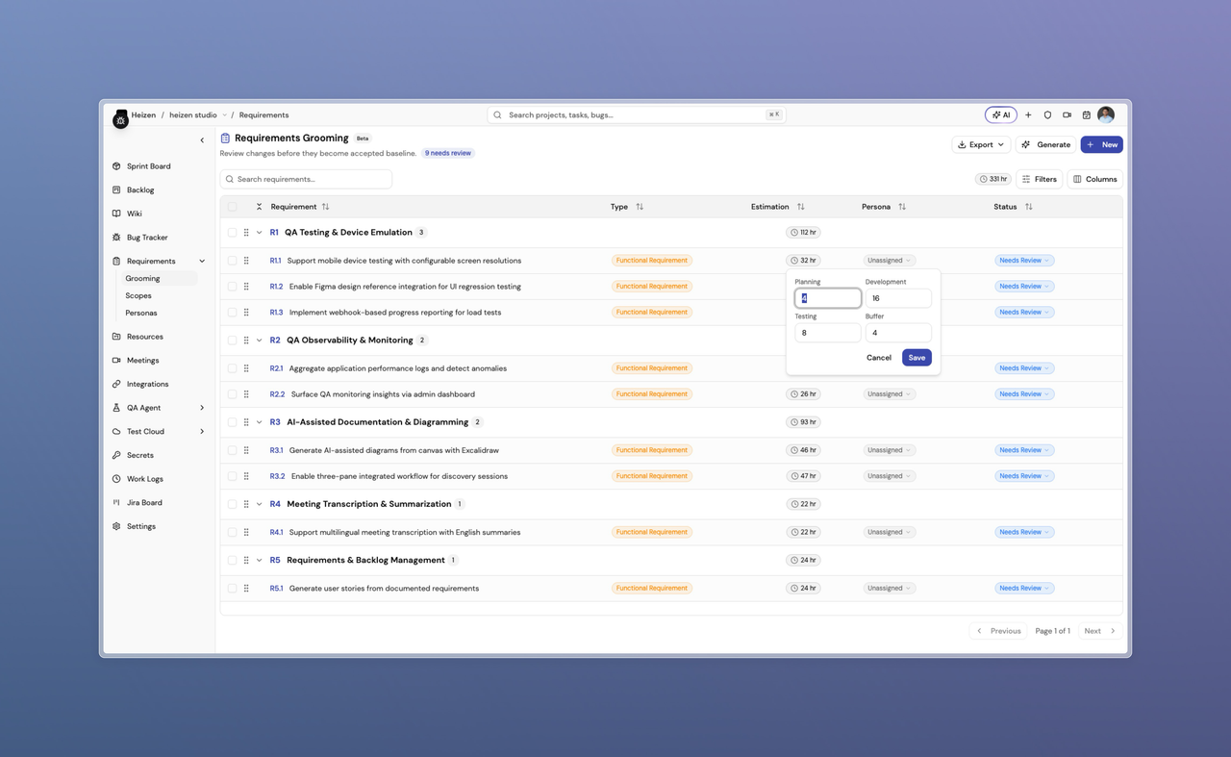Open the Secrets key icon
Screen dimensions: 1231x757
click(x=116, y=455)
